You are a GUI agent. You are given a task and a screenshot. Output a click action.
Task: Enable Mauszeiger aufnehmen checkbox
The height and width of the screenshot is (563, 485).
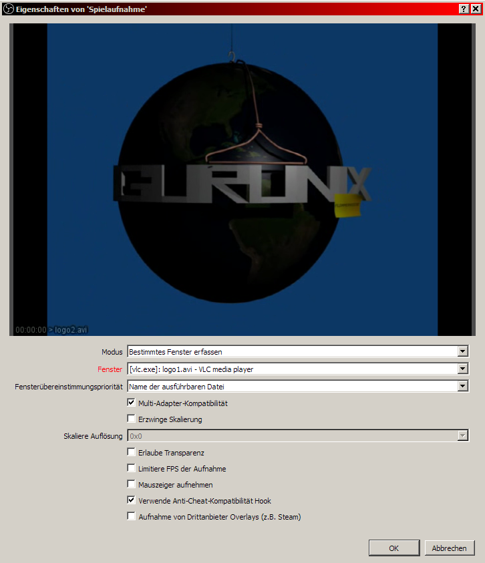tap(132, 484)
